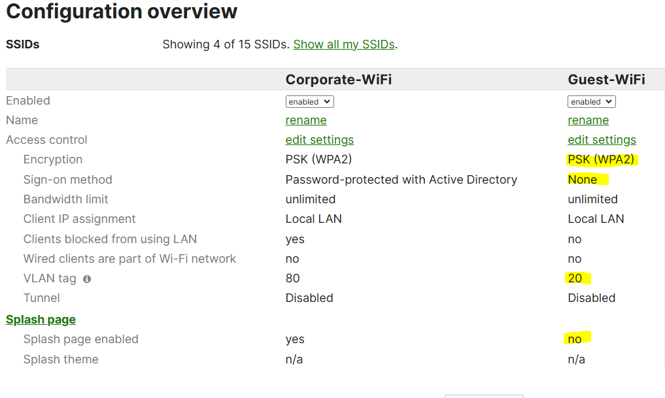The height and width of the screenshot is (398, 665).
Task: Click the partially visible button at bottom
Action: tap(484, 396)
